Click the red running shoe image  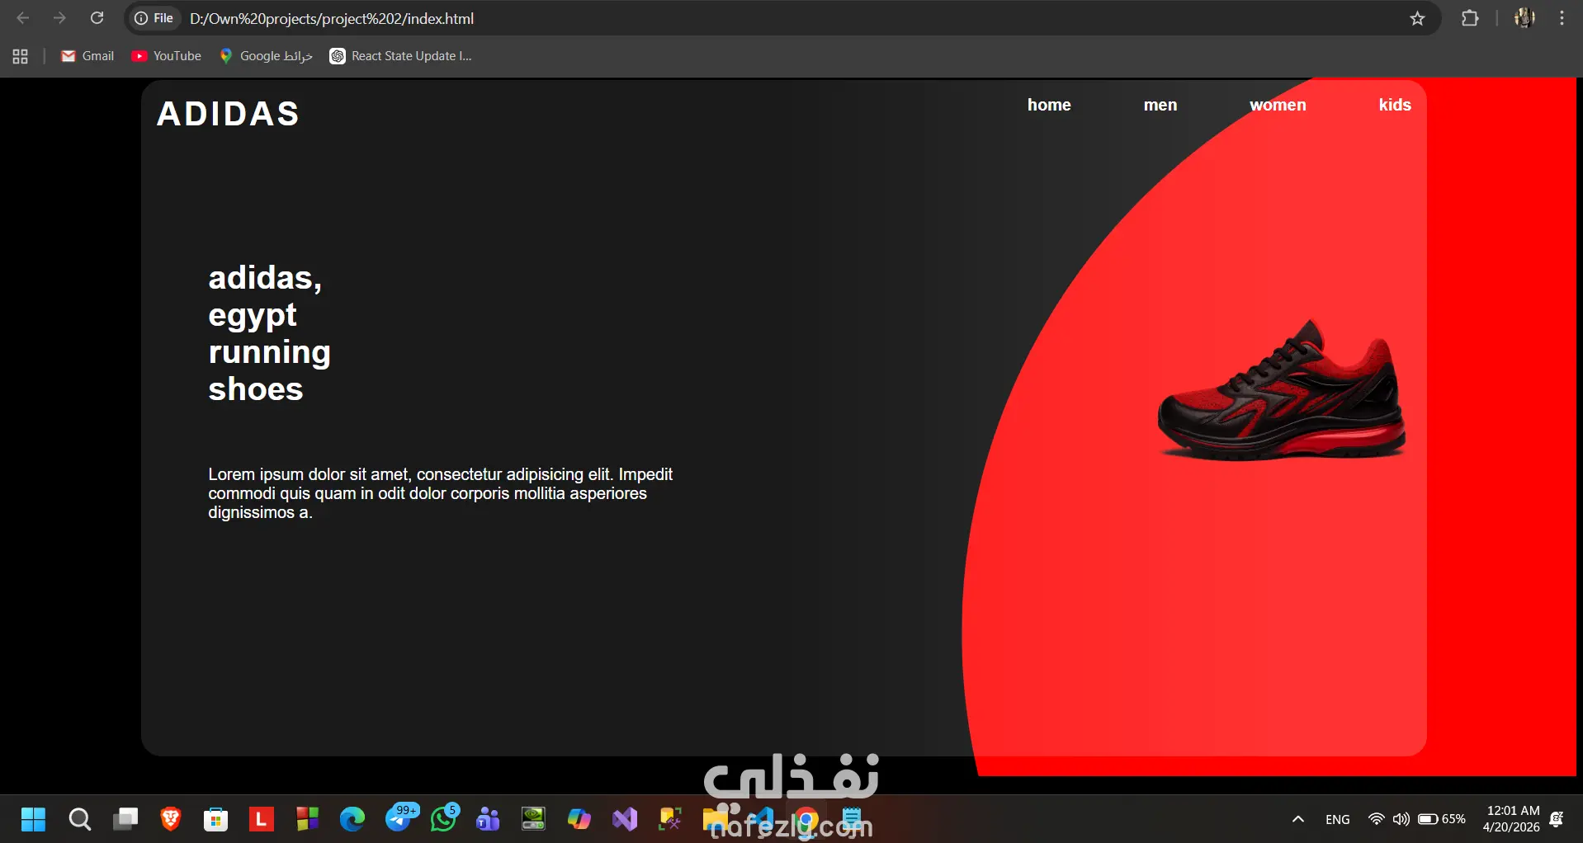click(x=1282, y=389)
